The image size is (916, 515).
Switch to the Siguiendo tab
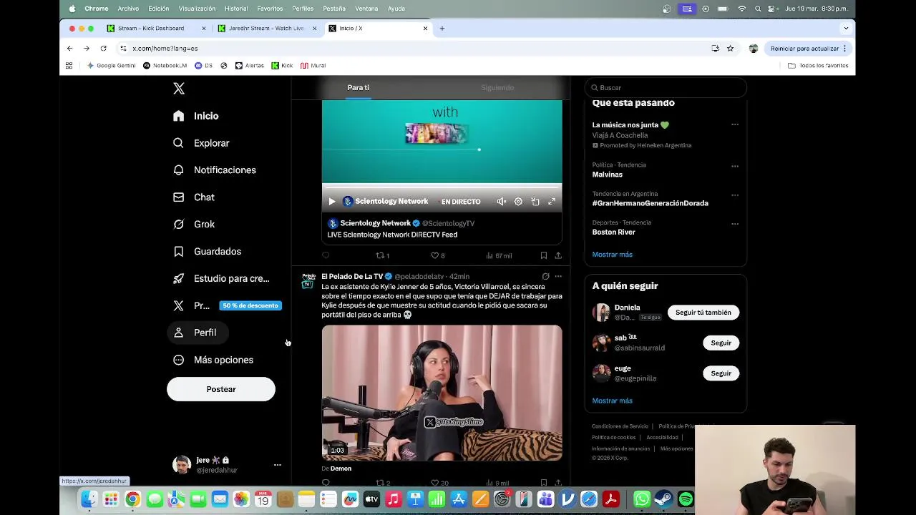(x=497, y=87)
